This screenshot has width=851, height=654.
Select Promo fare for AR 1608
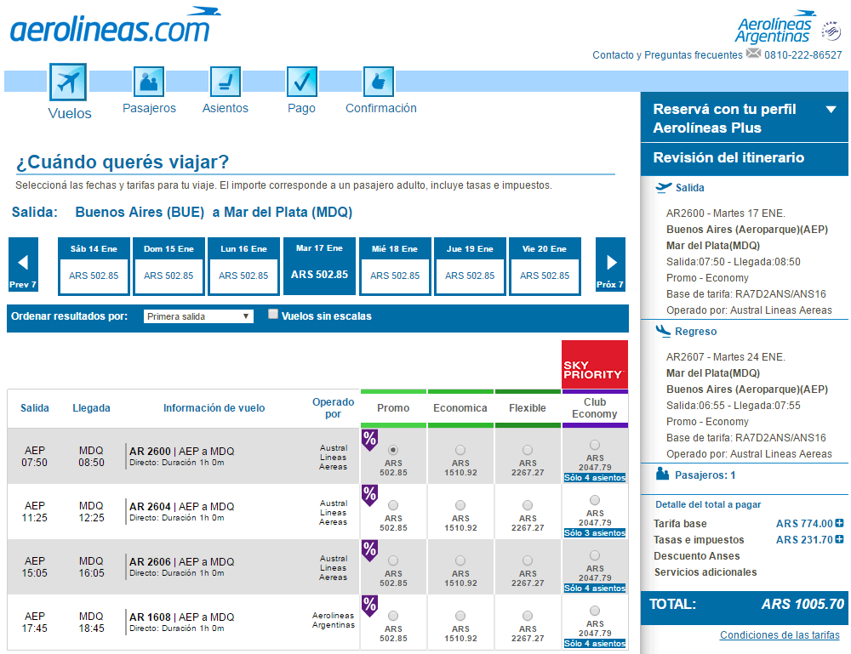[x=393, y=616]
